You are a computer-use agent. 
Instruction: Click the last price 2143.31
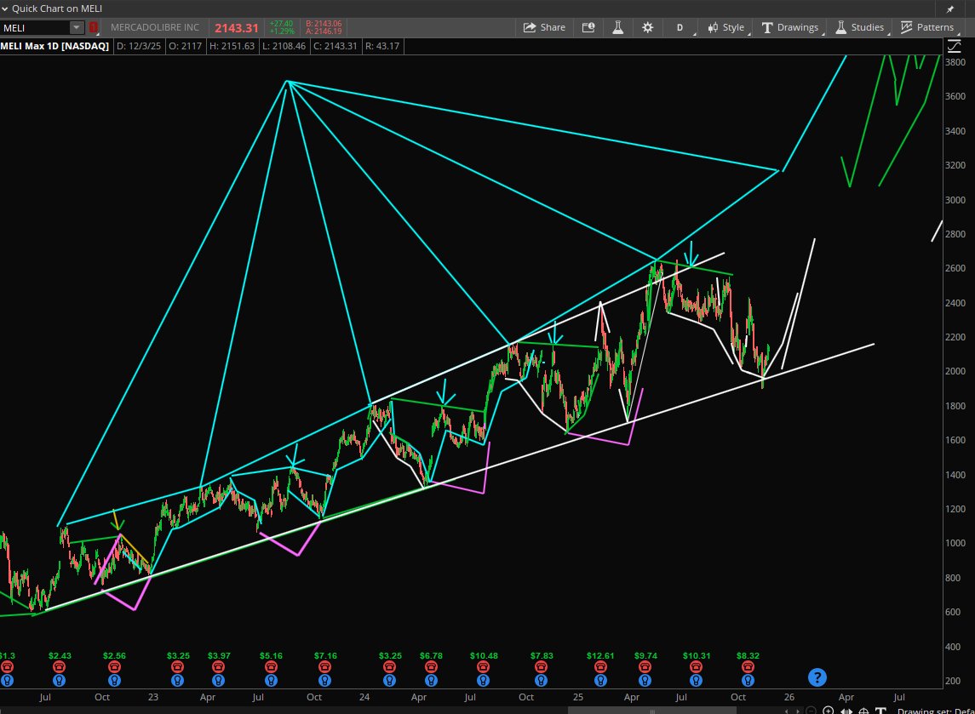(236, 28)
